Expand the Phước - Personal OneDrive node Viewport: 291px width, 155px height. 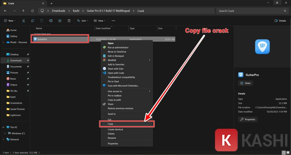(x=3, y=42)
